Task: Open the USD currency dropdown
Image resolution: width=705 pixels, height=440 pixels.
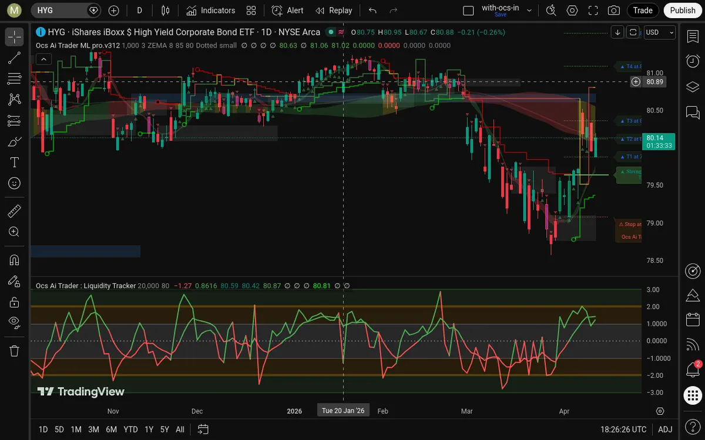Action: tap(660, 32)
